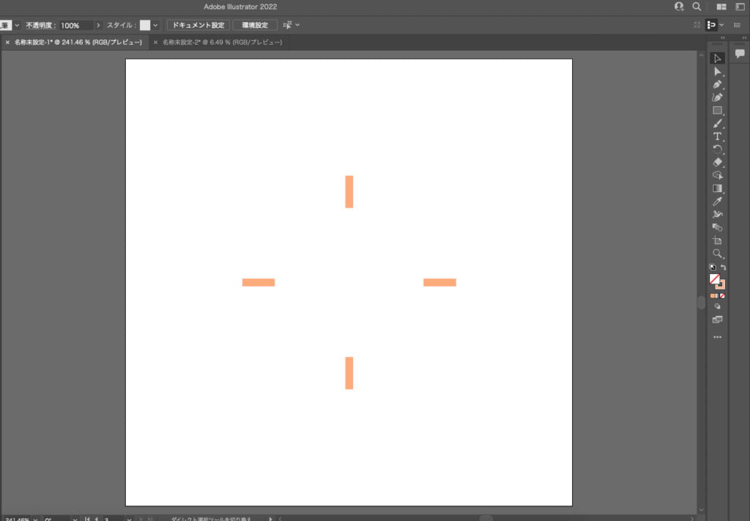750x521 pixels.
Task: Swap fill and stroke colors
Action: 724,267
